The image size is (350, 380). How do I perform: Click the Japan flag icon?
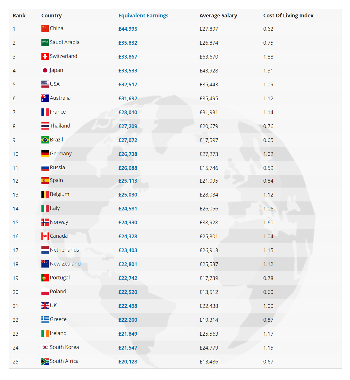pyautogui.click(x=45, y=70)
